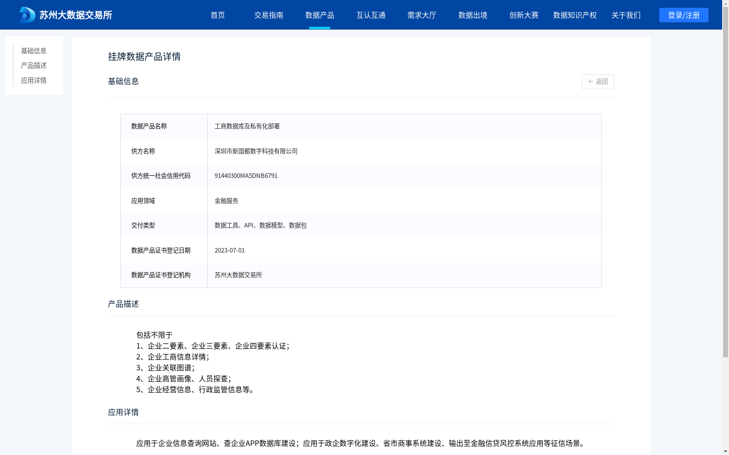Image resolution: width=729 pixels, height=455 pixels.
Task: Click the 供方统一社会信用代码 label cell
Action: tap(164, 176)
